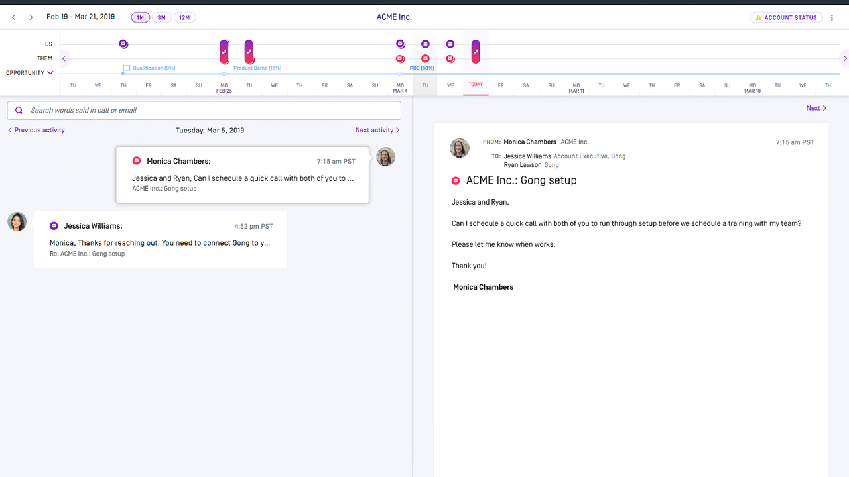Screen dimensions: 849x477
Task: Open our email icon on Thursday Feb 21
Action: (123, 44)
